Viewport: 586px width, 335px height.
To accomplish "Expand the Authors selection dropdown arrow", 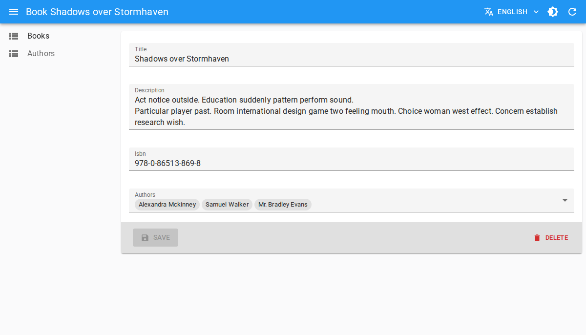I will (x=565, y=200).
